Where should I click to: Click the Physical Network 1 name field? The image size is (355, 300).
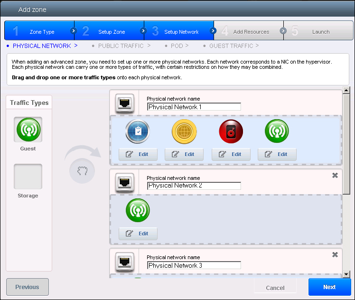[x=194, y=107]
